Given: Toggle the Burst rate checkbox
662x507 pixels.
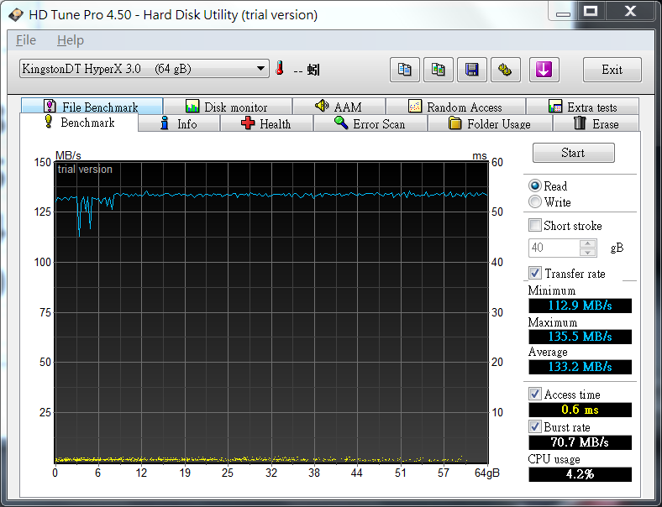Looking at the screenshot, I should tap(535, 426).
